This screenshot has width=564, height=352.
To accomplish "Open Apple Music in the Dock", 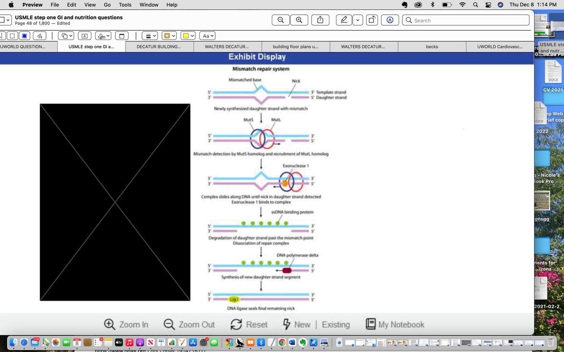I will (x=129, y=342).
